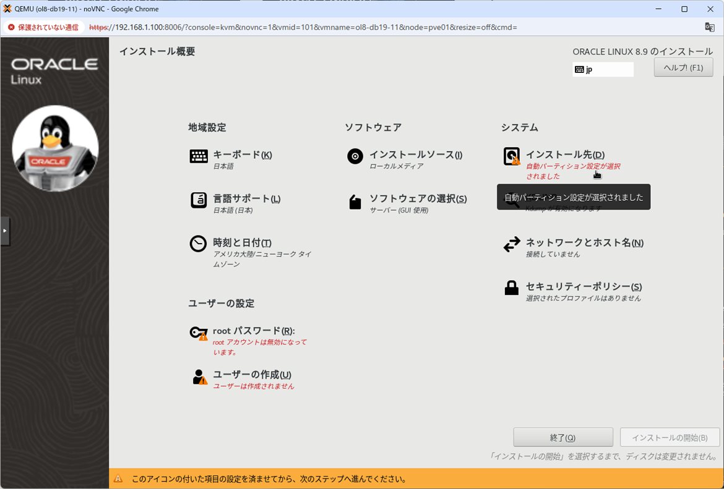Click the 選択されたプロファイルはありません text
Viewport: 724px width, 489px height.
[x=583, y=299]
